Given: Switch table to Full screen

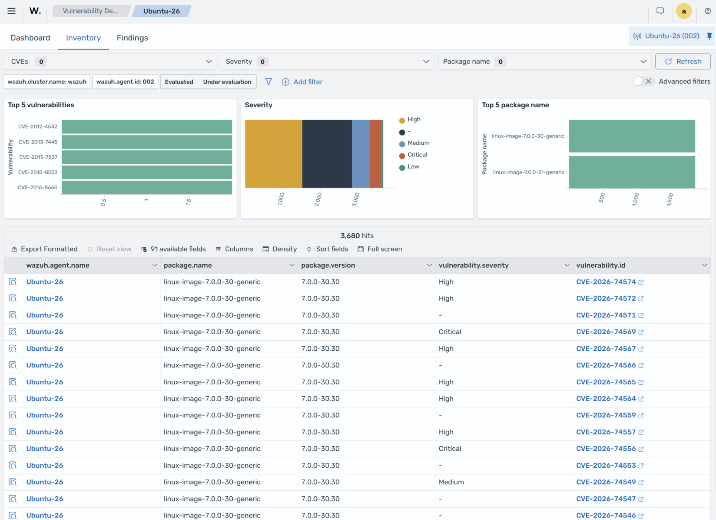Looking at the screenshot, I should click(380, 249).
